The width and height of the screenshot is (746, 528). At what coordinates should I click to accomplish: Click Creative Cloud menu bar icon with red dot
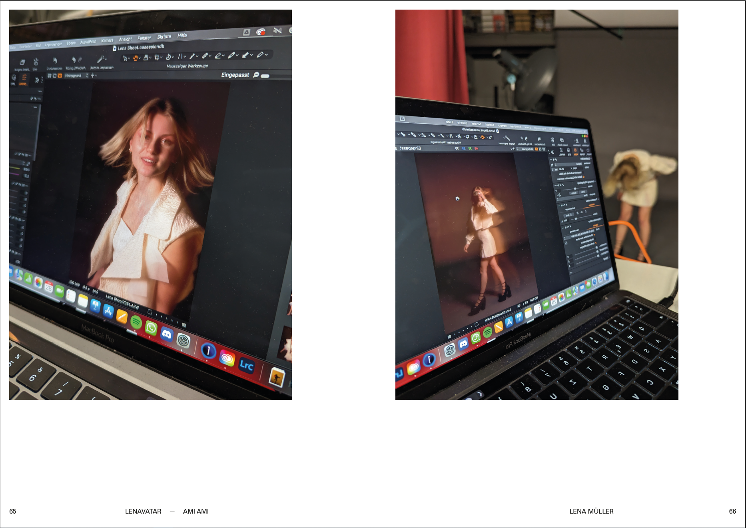(x=261, y=32)
